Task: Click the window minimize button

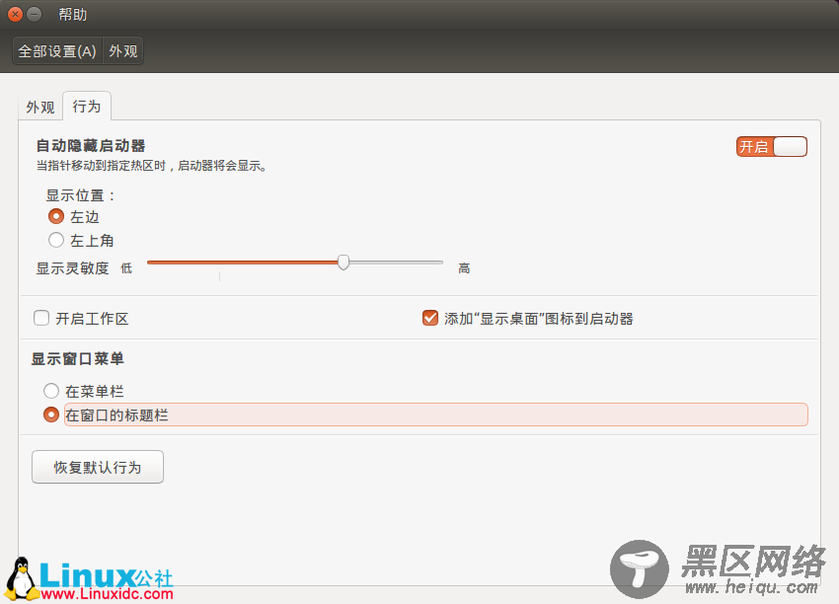Action: pyautogui.click(x=35, y=15)
